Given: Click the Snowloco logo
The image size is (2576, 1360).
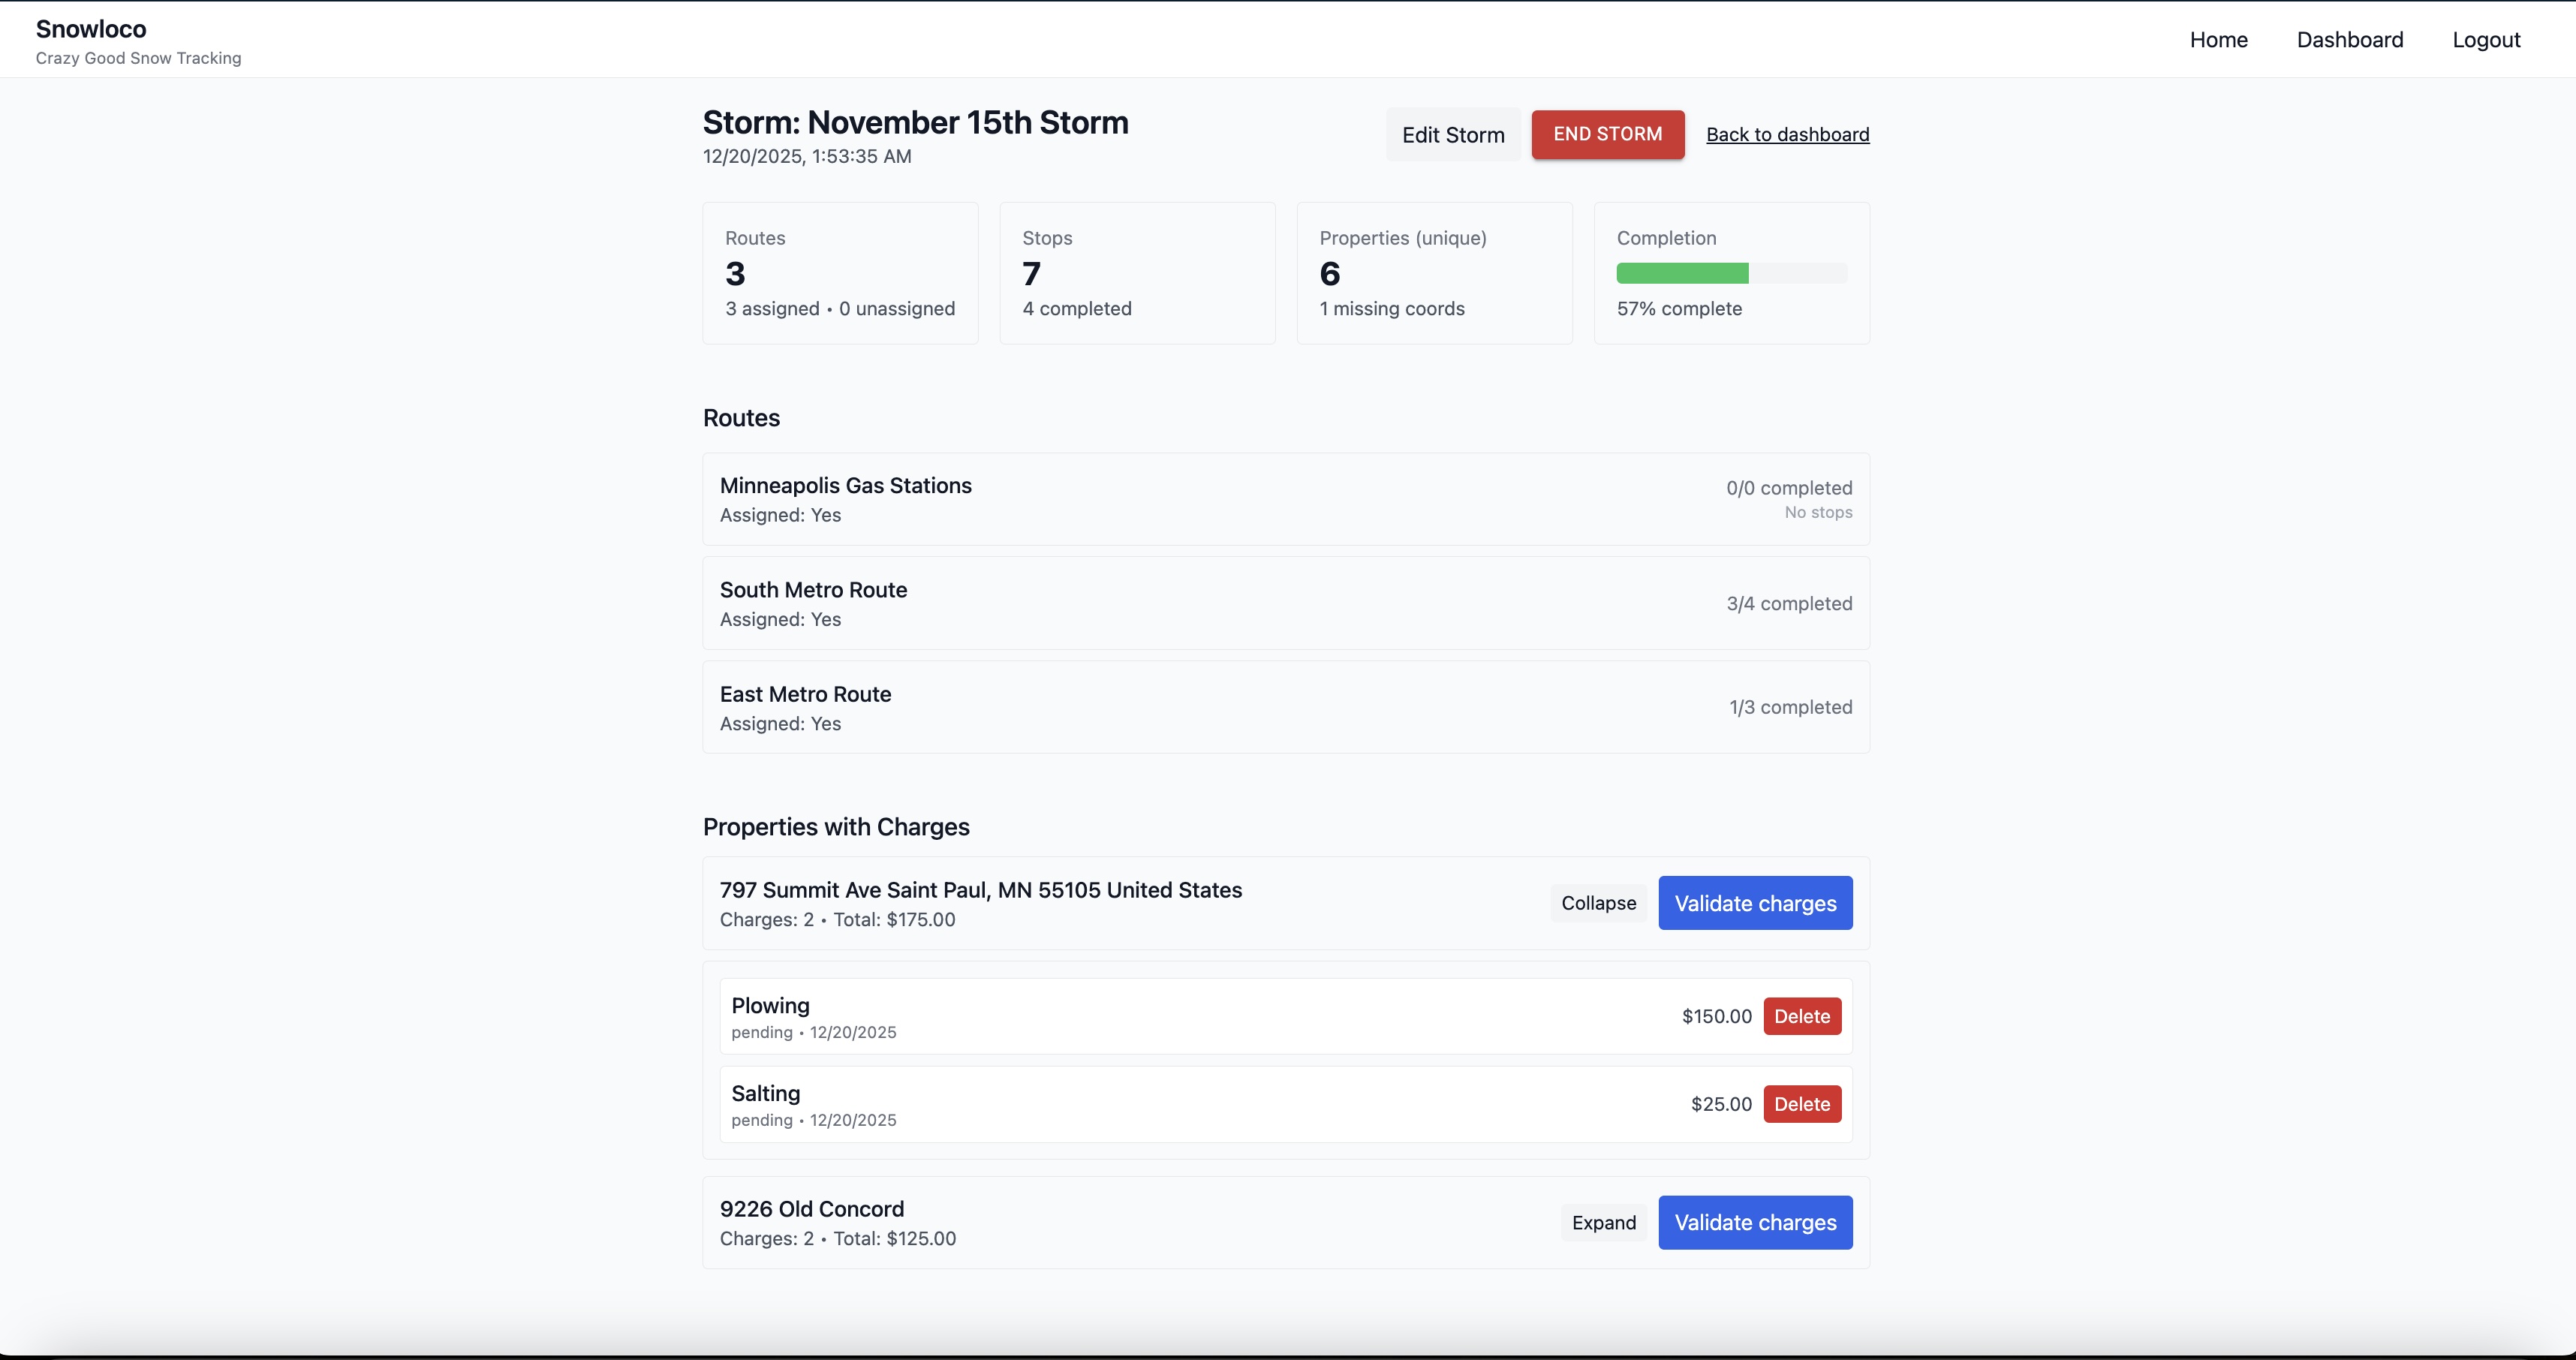Looking at the screenshot, I should 90,29.
